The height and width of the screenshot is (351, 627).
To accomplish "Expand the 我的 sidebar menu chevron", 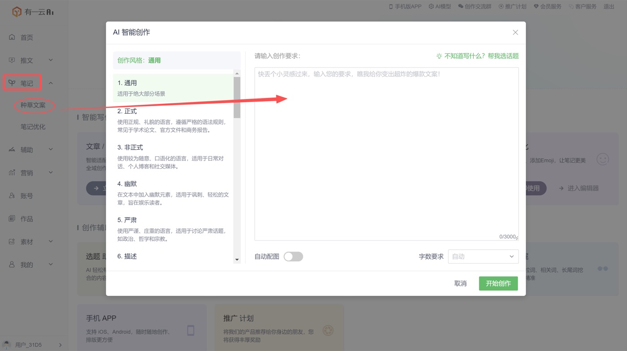I will (51, 264).
